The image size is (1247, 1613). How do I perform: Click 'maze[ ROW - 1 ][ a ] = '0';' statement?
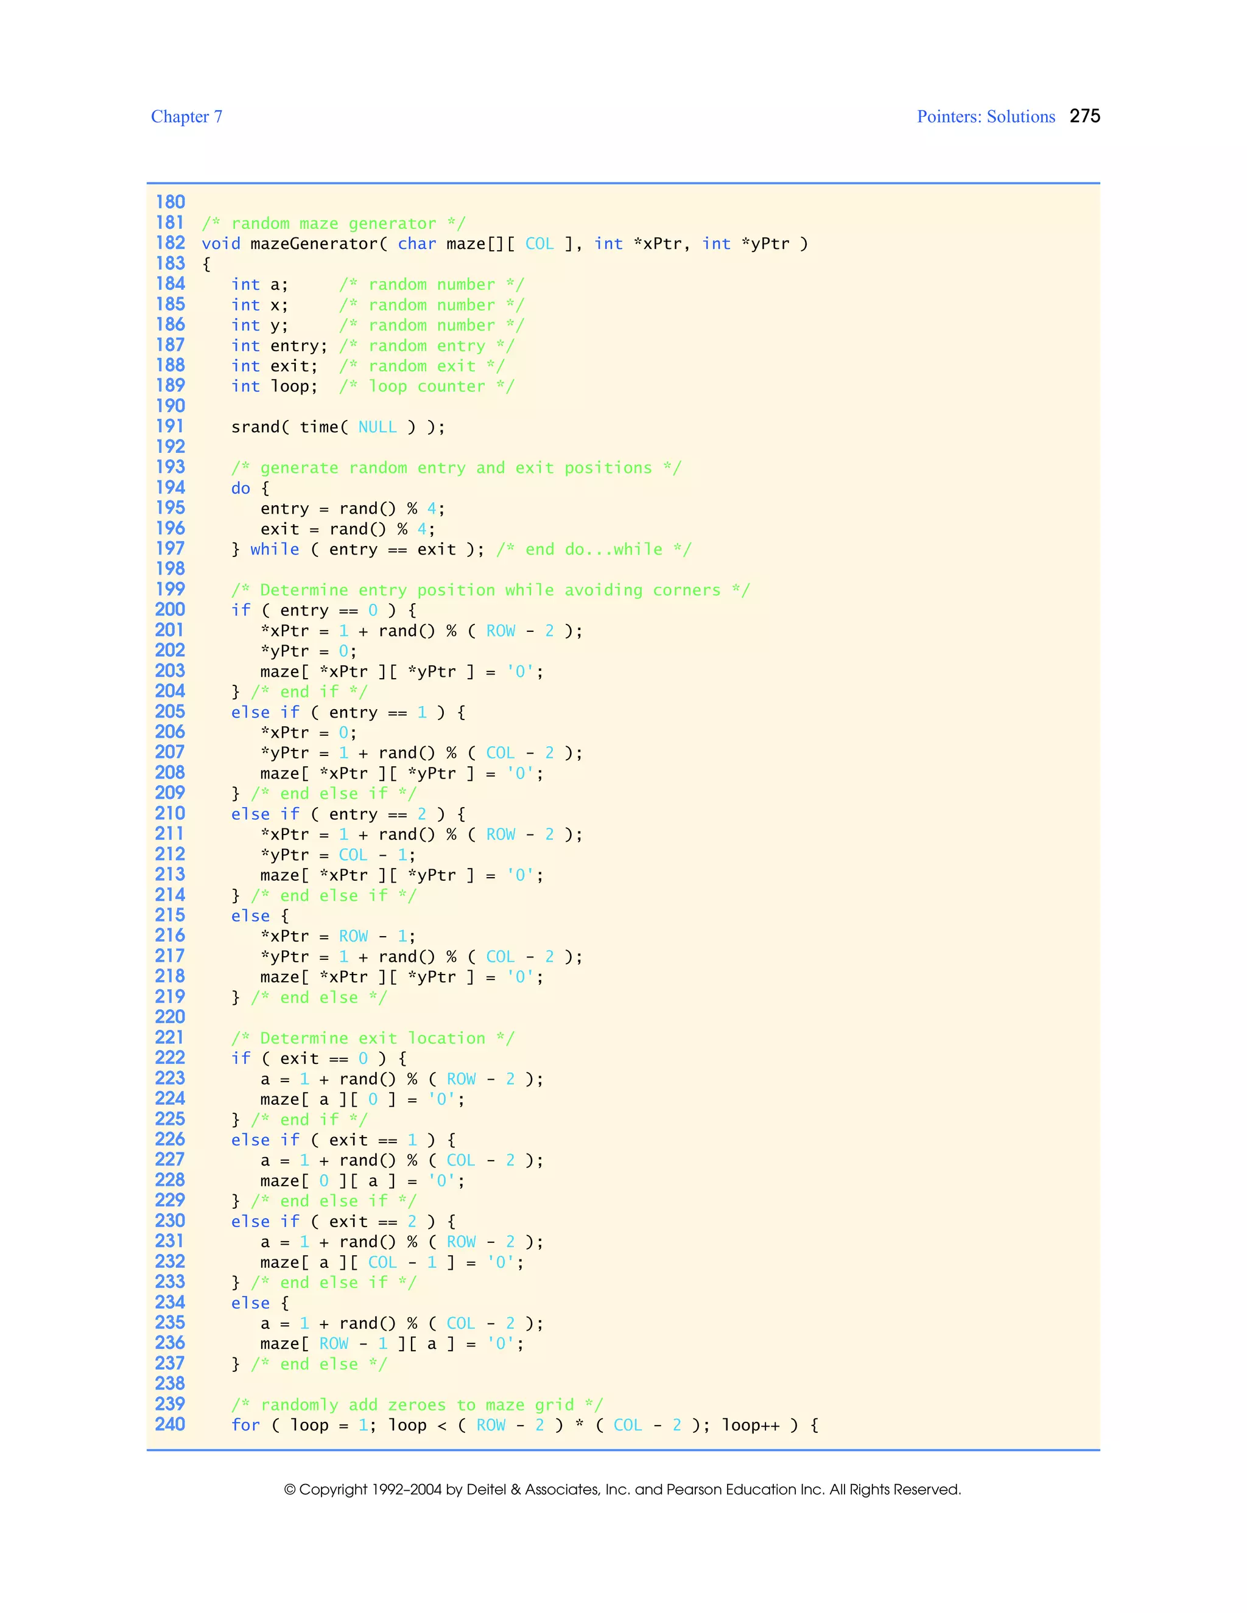[x=392, y=1343]
